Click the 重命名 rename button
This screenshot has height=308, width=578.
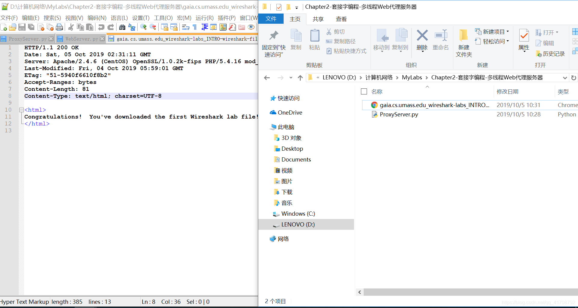[441, 40]
